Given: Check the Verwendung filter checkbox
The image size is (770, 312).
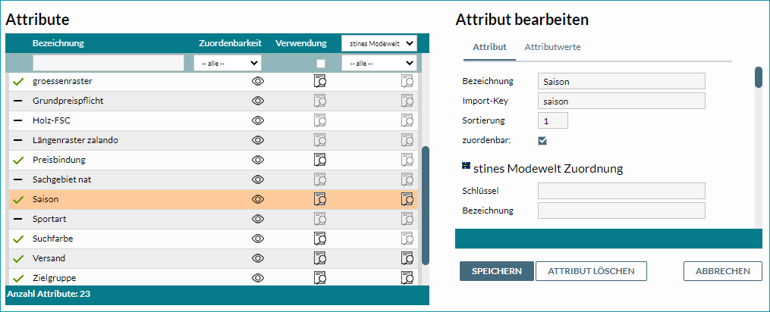Looking at the screenshot, I should tap(321, 64).
